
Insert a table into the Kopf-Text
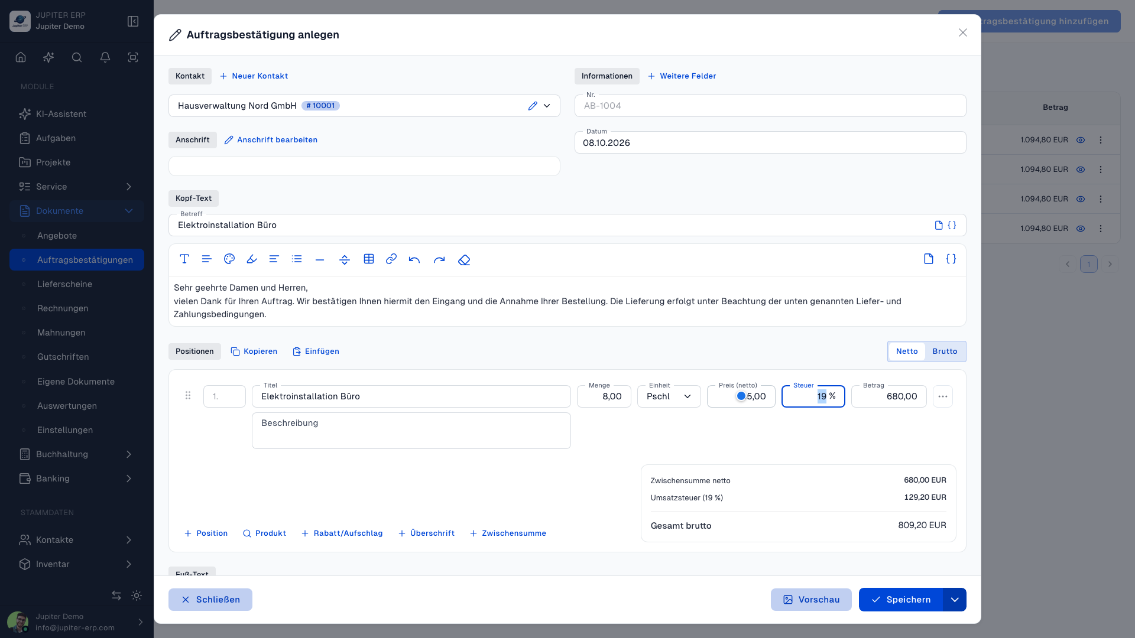point(369,259)
